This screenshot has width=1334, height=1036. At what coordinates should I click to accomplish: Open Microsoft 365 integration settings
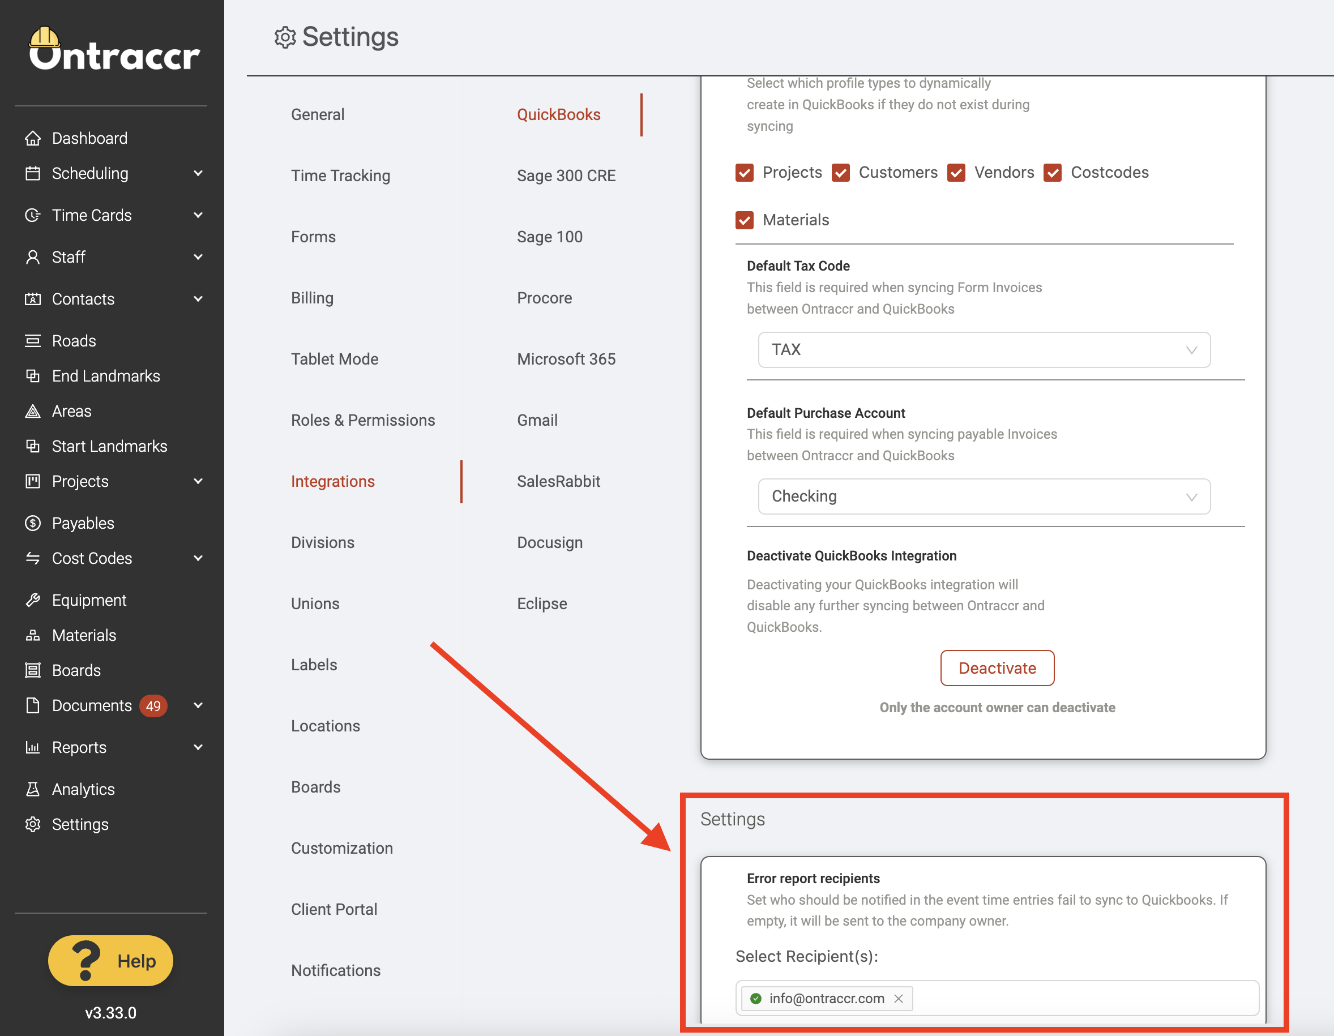point(566,359)
